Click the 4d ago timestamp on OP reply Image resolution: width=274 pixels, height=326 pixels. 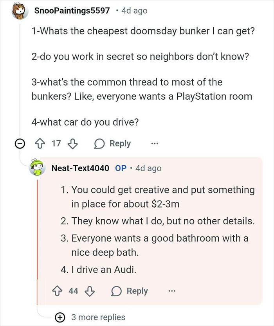148,168
